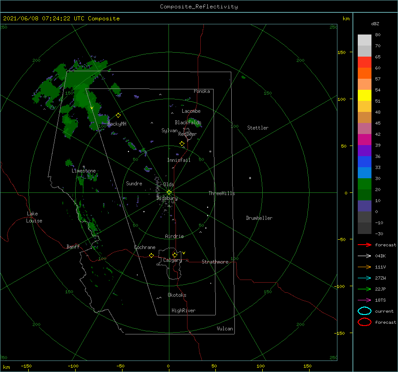Choose the green 22JP arrow icon

click(x=364, y=289)
